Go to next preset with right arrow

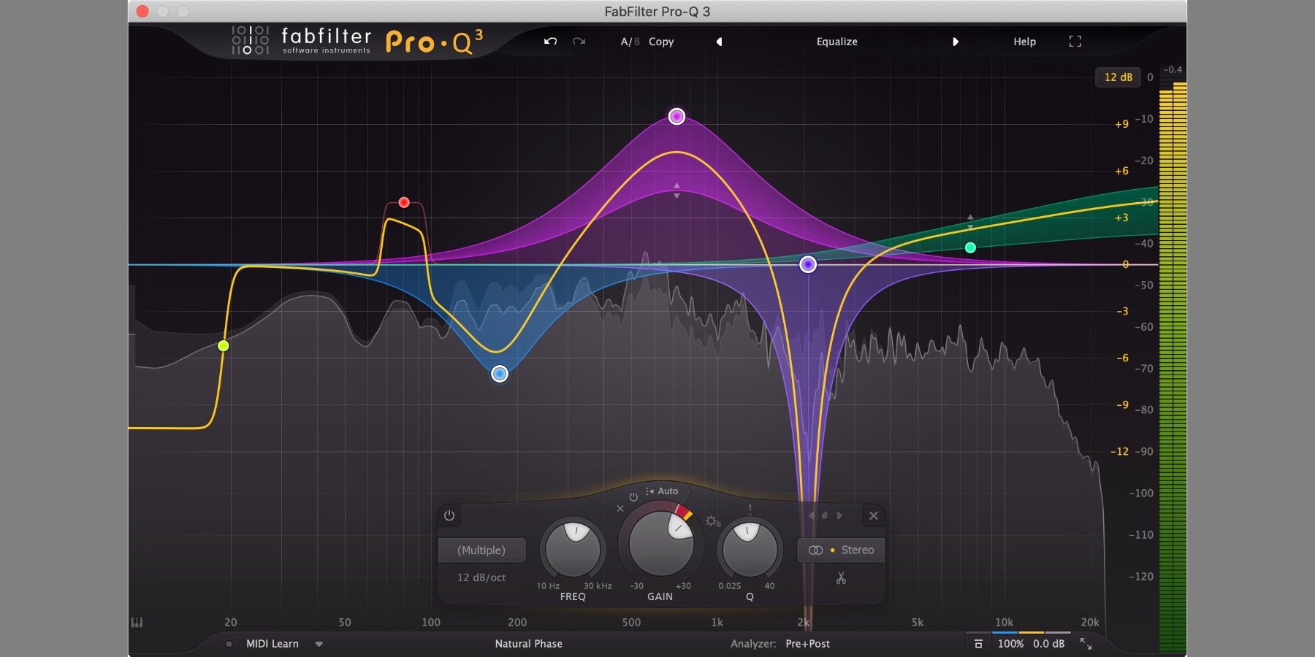point(956,42)
